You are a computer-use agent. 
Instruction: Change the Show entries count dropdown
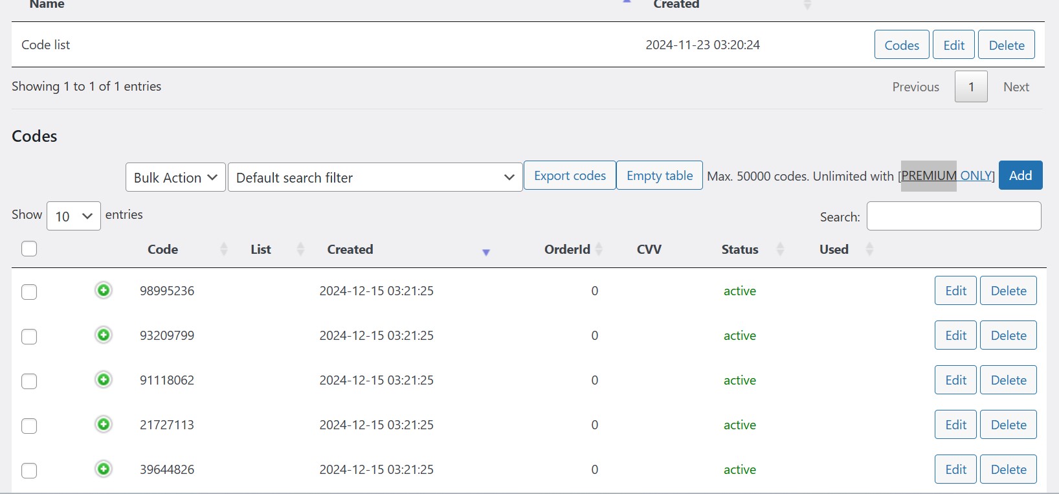point(74,216)
